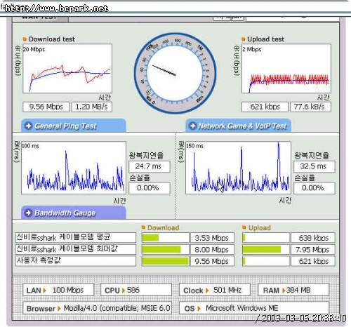351x327 pixels.
Task: Click the LAN 100 Mbps field
Action: click(58, 290)
